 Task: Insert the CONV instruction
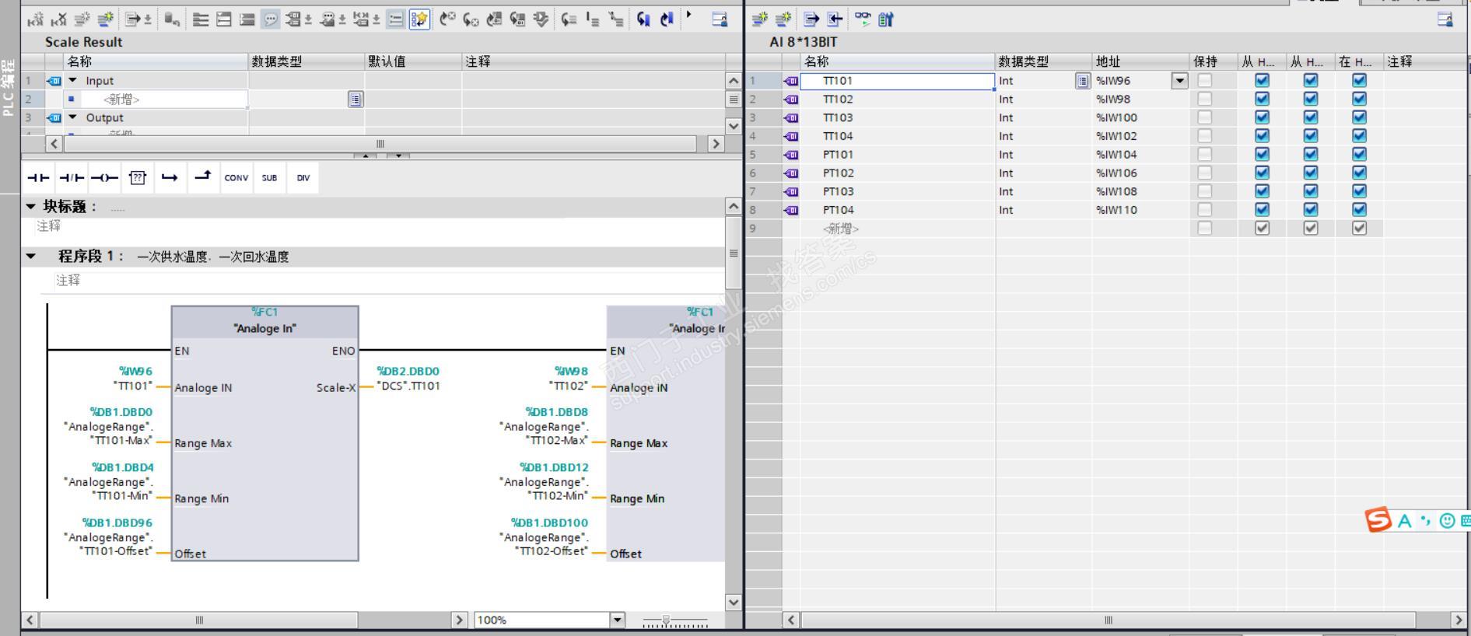pyautogui.click(x=236, y=178)
